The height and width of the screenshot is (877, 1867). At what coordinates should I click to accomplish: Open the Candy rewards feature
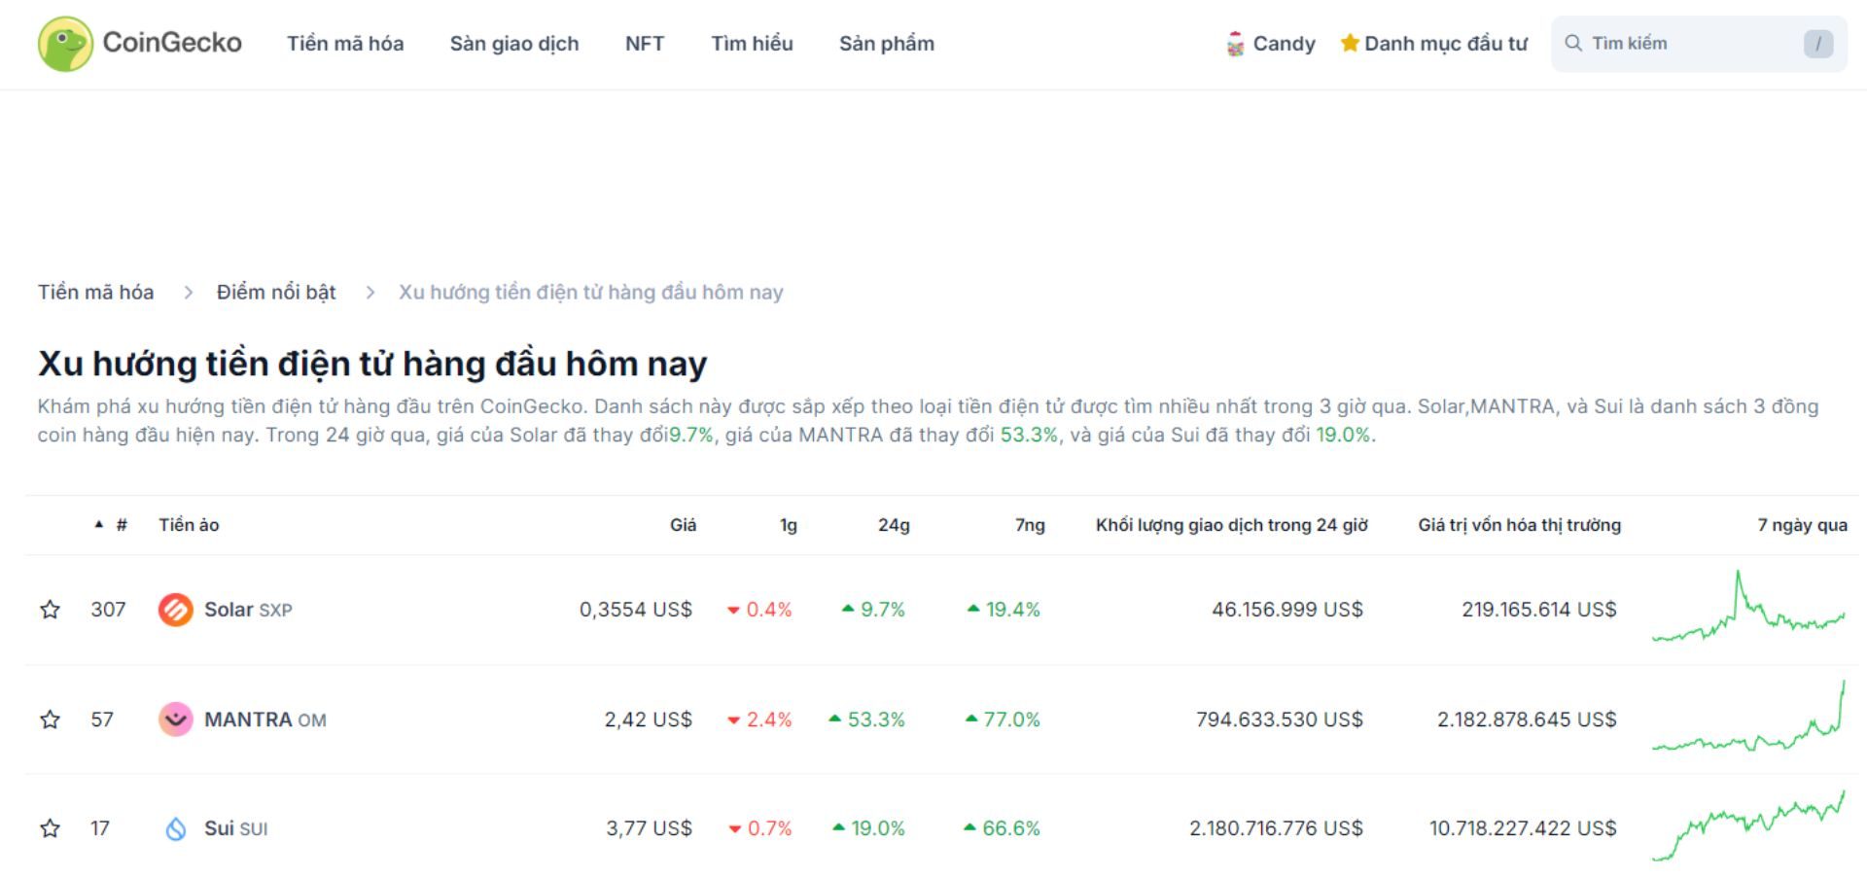pos(1271,44)
